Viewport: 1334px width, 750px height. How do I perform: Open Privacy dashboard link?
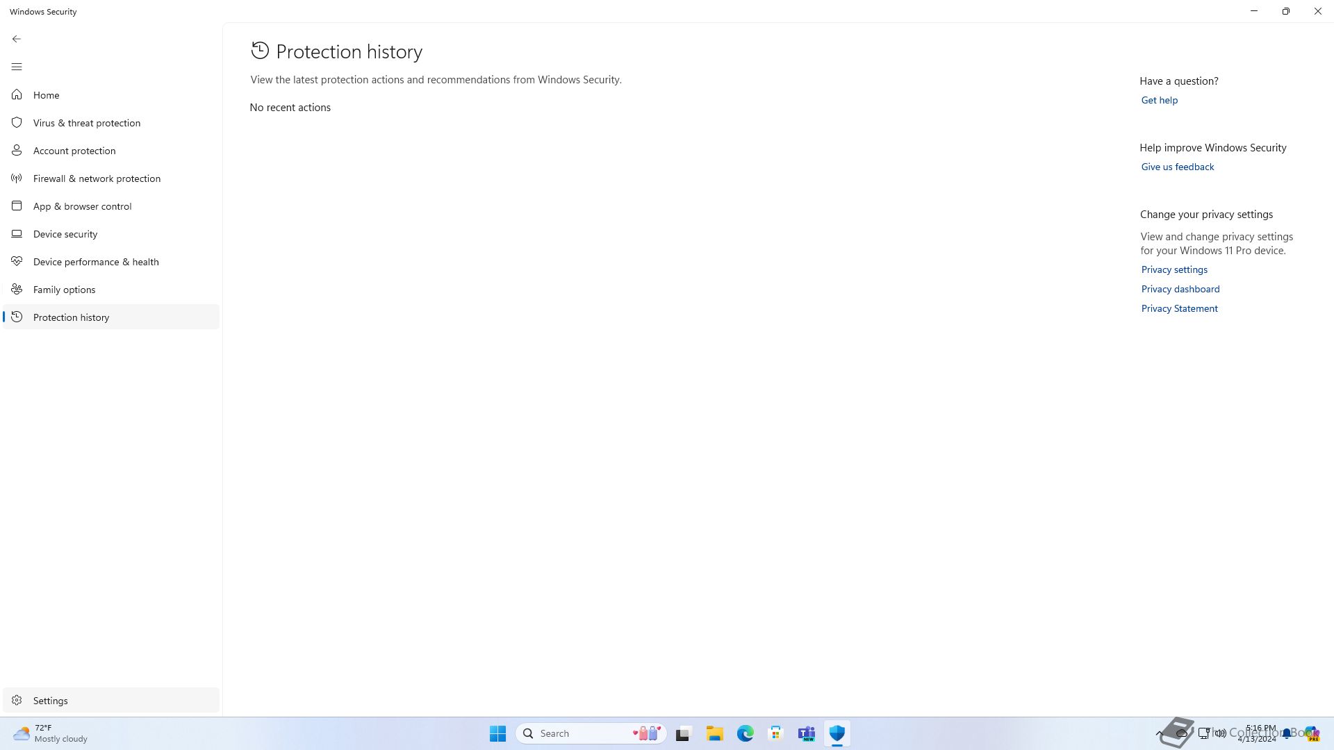(x=1180, y=289)
